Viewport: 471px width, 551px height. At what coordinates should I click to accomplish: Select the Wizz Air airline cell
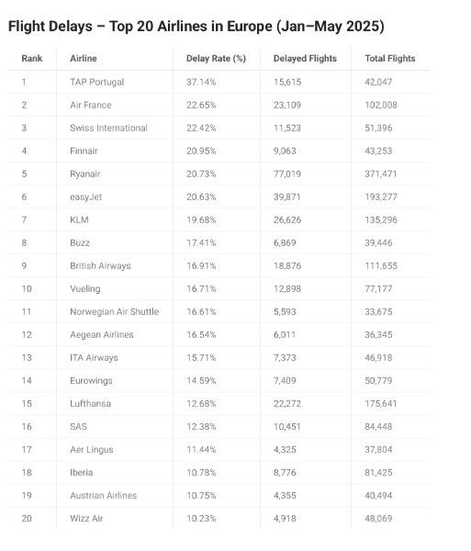click(x=86, y=518)
